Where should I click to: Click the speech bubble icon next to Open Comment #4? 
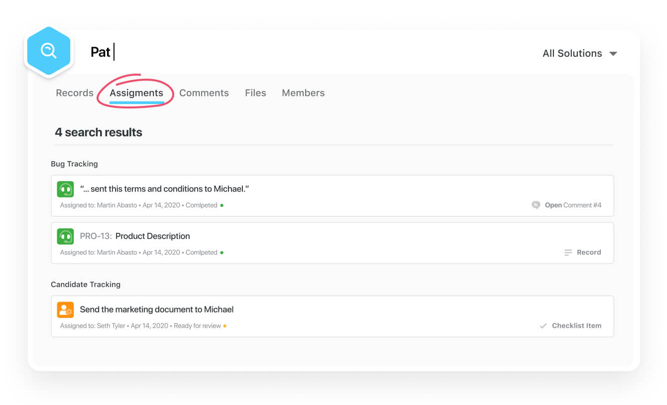tap(536, 205)
